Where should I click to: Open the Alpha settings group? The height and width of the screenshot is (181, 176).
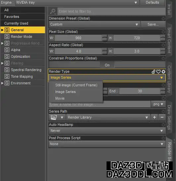tap(16, 50)
